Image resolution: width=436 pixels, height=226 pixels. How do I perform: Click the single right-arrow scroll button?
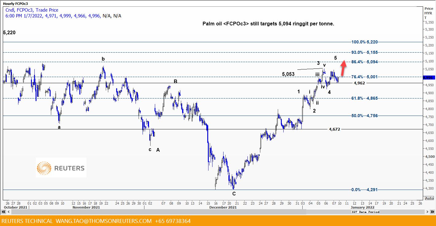(x=427, y=212)
